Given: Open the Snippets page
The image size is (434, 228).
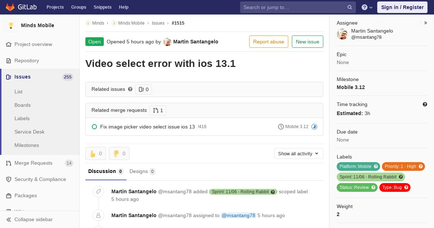Looking at the screenshot, I should pos(103,7).
